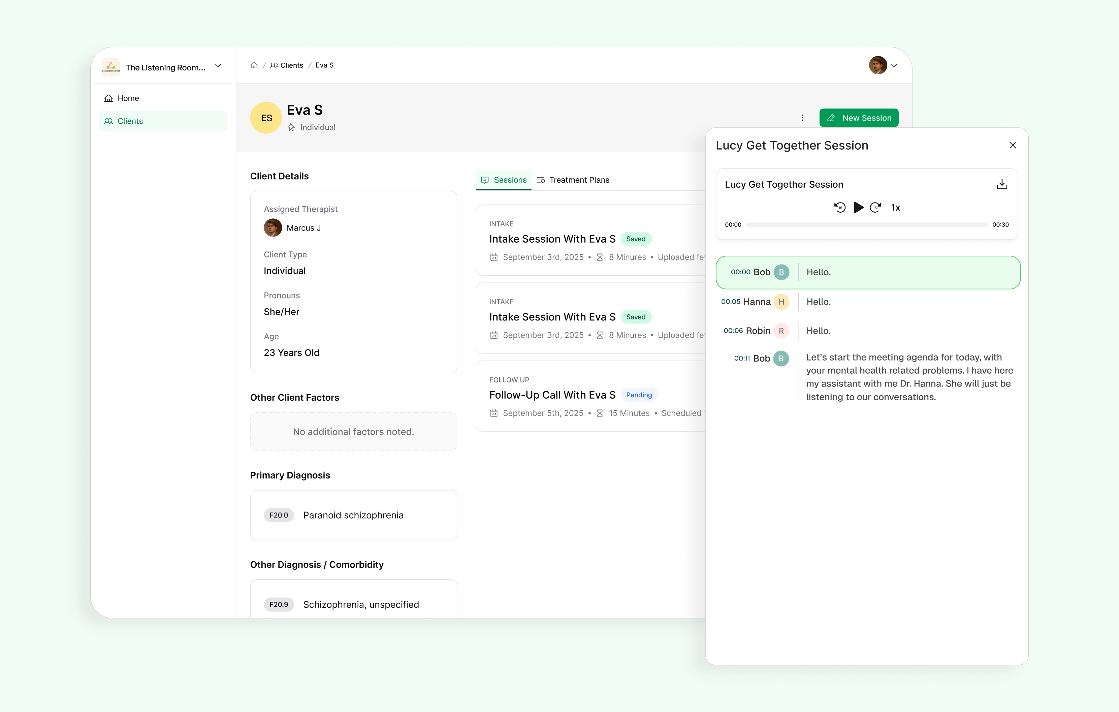Screen dimensions: 1119x712
Task: Open the user profile dropdown menu
Action: point(894,65)
